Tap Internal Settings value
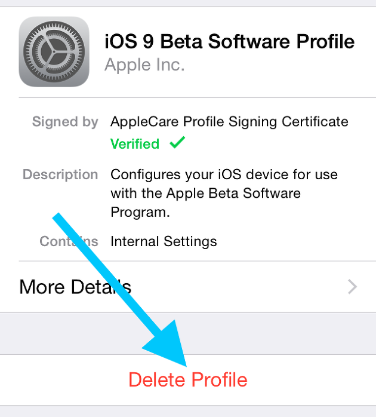 pos(164,241)
